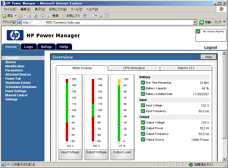This screenshot has height=168, width=228.
Task: Click the Input Frequency status check
Action: tap(143, 111)
